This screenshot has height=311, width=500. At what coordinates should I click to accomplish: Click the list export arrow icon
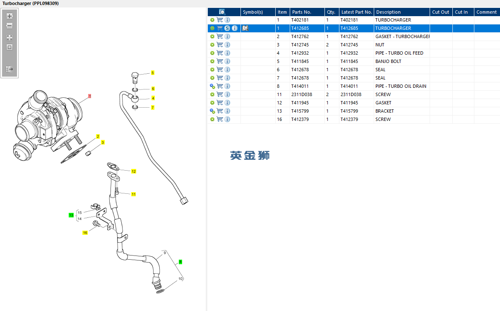pyautogui.click(x=10, y=69)
